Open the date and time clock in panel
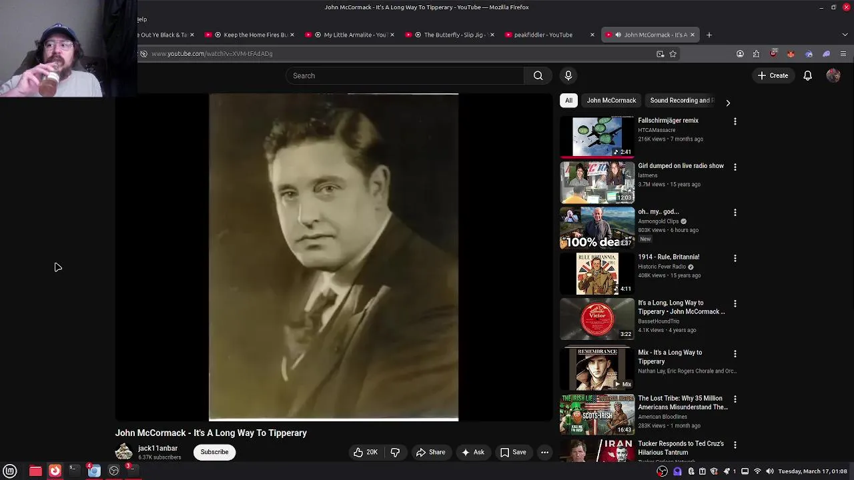Viewport: 854px width, 480px height. point(813,471)
